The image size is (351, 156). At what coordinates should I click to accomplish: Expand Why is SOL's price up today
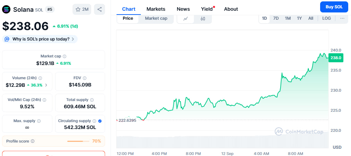pyautogui.click(x=40, y=39)
